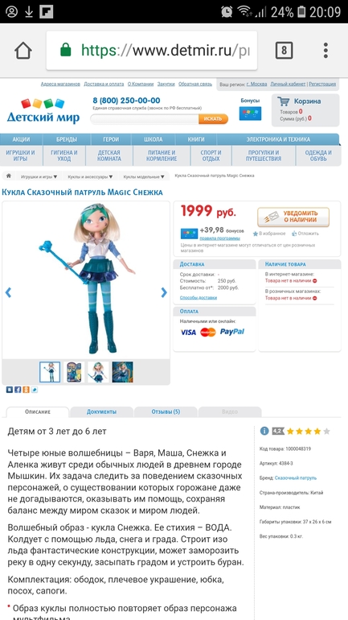Click the Отложить thumbs-up option
This screenshot has height=620, width=348.
point(305,234)
